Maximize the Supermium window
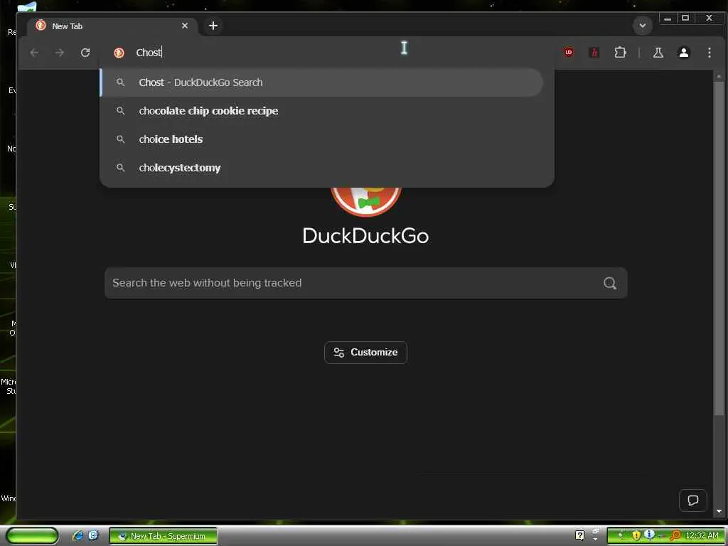The height and width of the screenshot is (546, 728). tap(685, 18)
